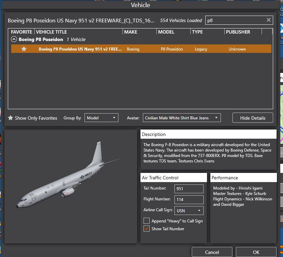Click the Hide Details button

coord(252,118)
